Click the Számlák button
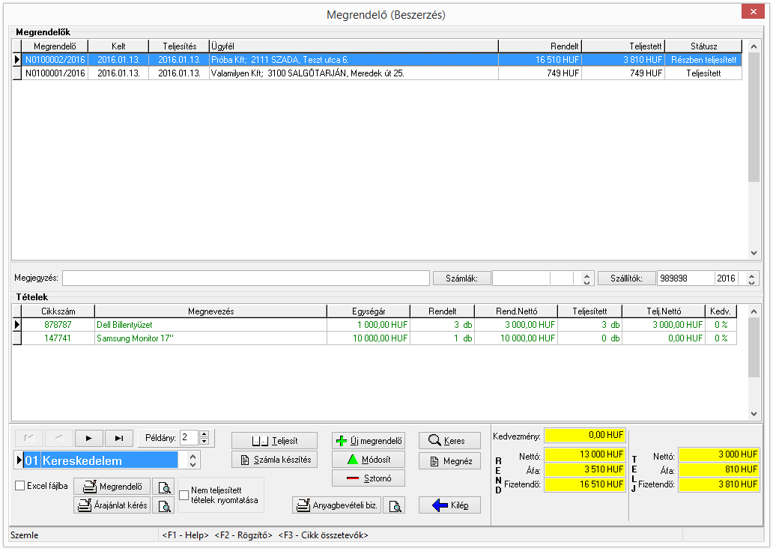 click(x=461, y=278)
